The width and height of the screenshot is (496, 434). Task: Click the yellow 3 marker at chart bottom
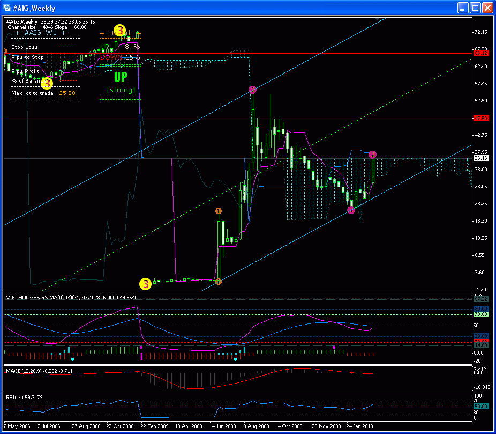coord(145,284)
